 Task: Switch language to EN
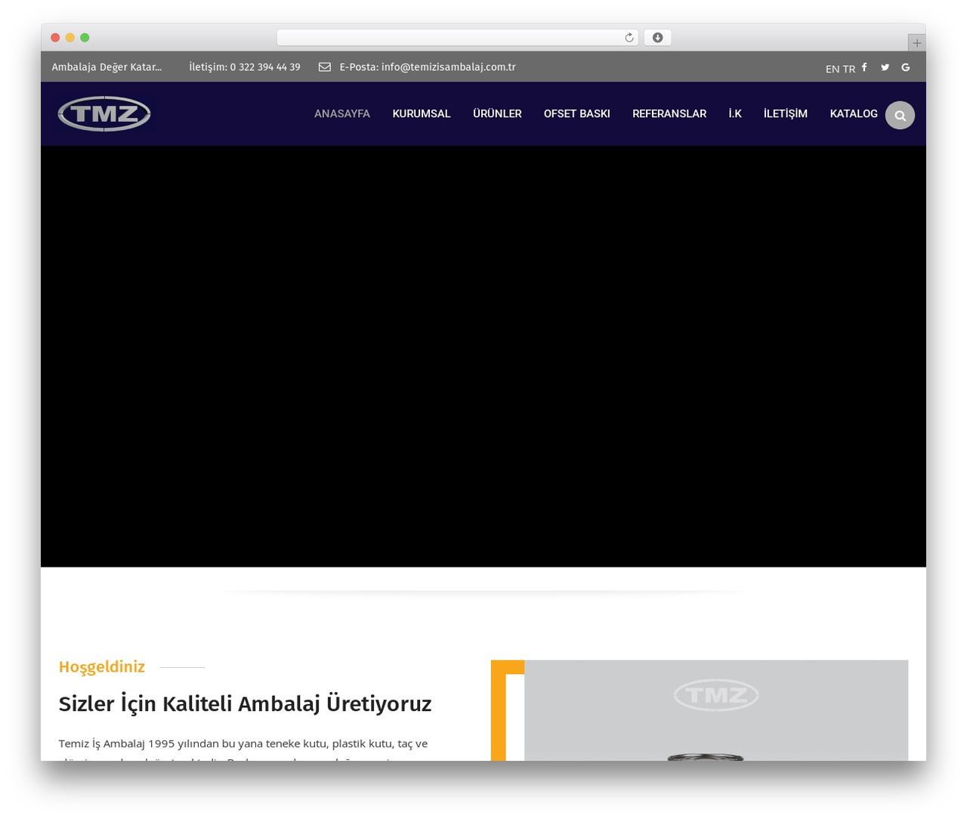point(833,69)
